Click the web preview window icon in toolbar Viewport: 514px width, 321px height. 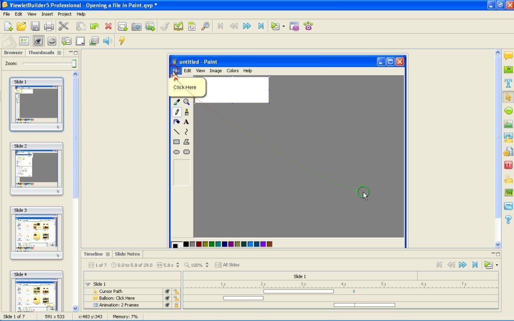(x=294, y=26)
